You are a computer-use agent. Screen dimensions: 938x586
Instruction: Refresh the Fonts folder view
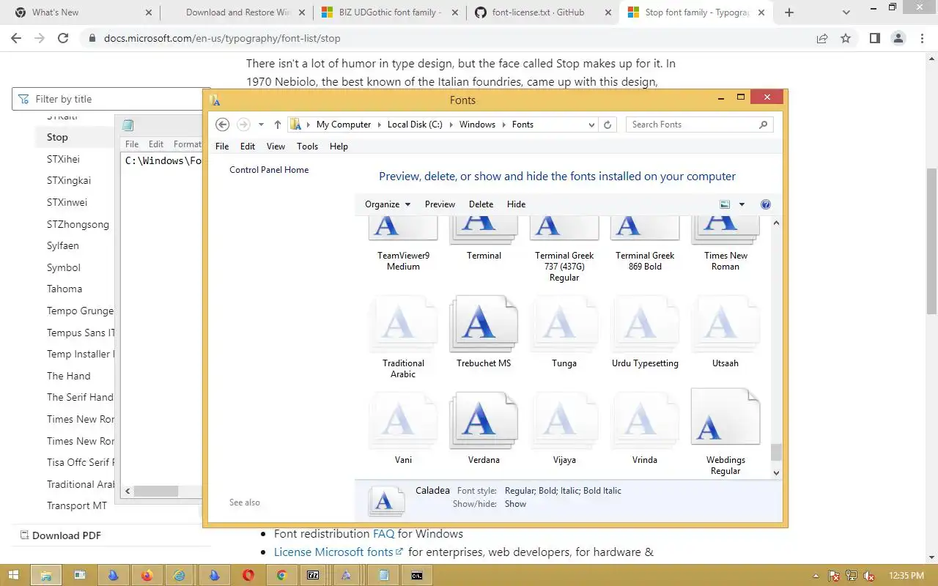click(x=608, y=125)
